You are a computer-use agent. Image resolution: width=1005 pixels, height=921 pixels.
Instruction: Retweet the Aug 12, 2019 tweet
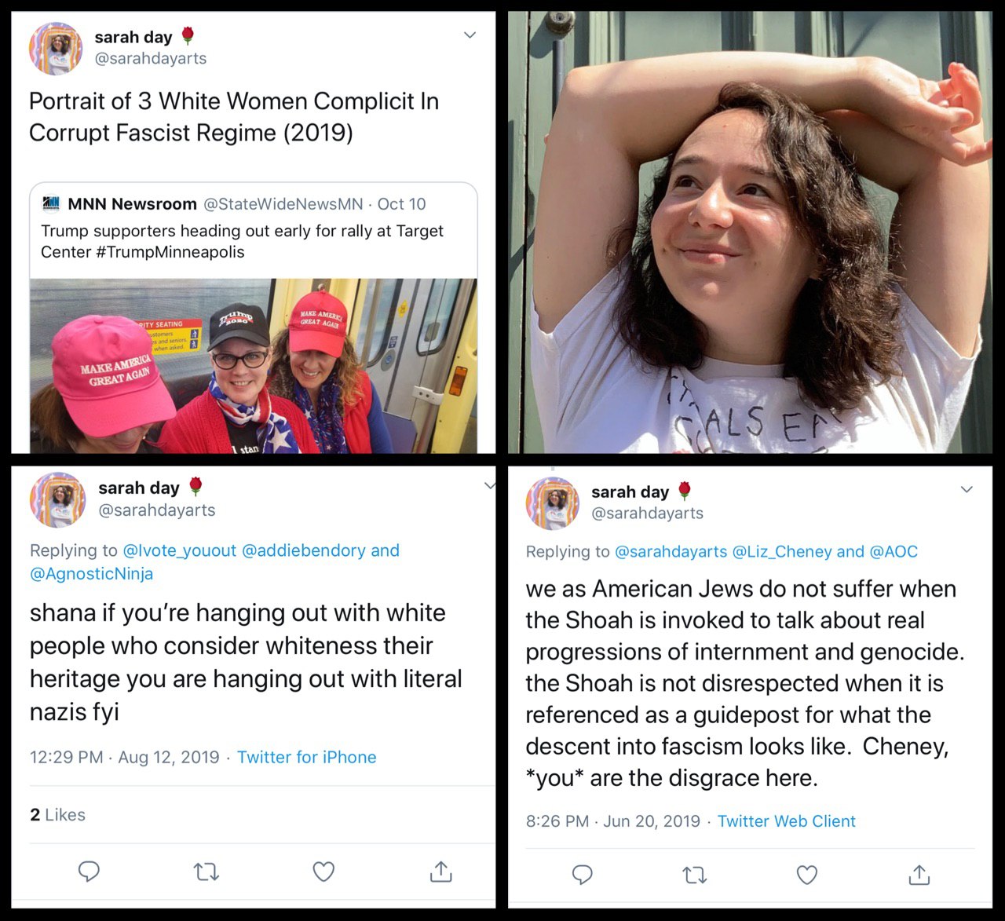(x=206, y=872)
